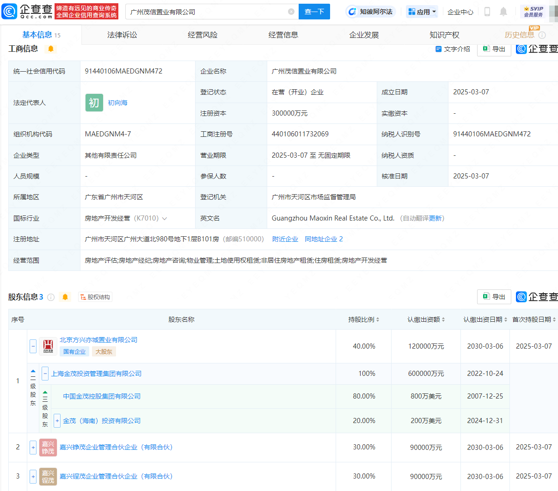This screenshot has height=491, width=558.
Task: Open the 应用 dropdown menu
Action: (422, 12)
